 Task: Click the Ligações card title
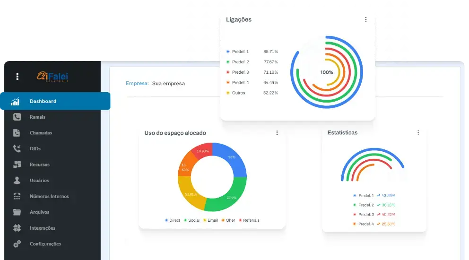coord(239,20)
